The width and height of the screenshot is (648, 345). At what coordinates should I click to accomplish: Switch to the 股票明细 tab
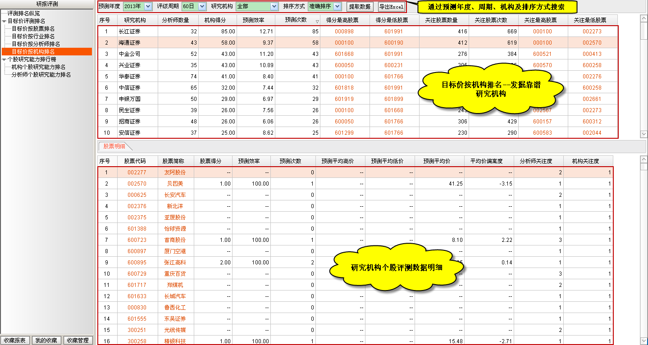[x=114, y=146]
